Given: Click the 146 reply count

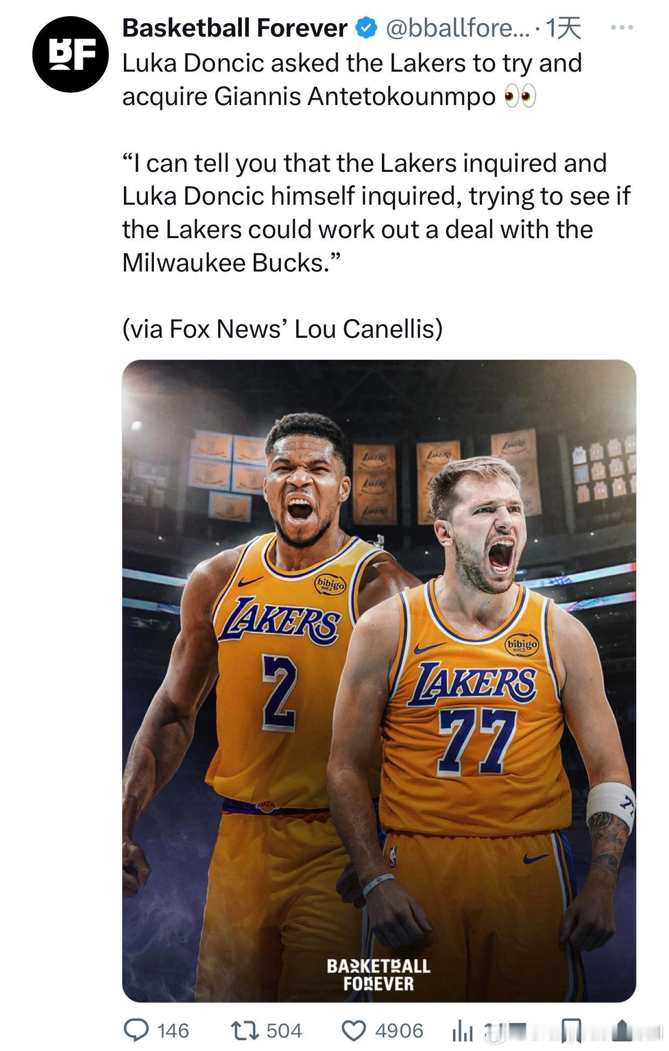Looking at the screenshot, I should [173, 1031].
